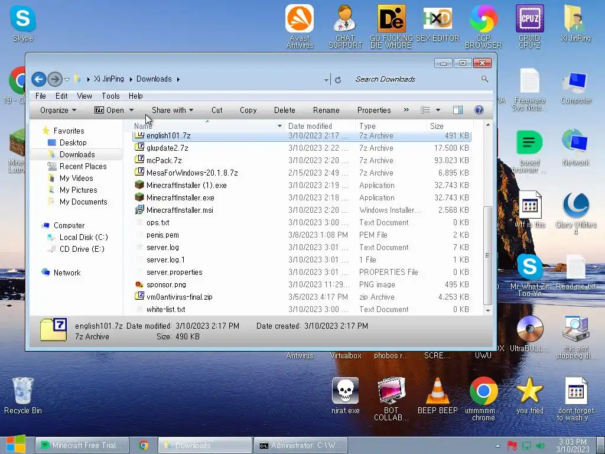
Task: Open the HxD editor desktop icon
Action: [437, 23]
